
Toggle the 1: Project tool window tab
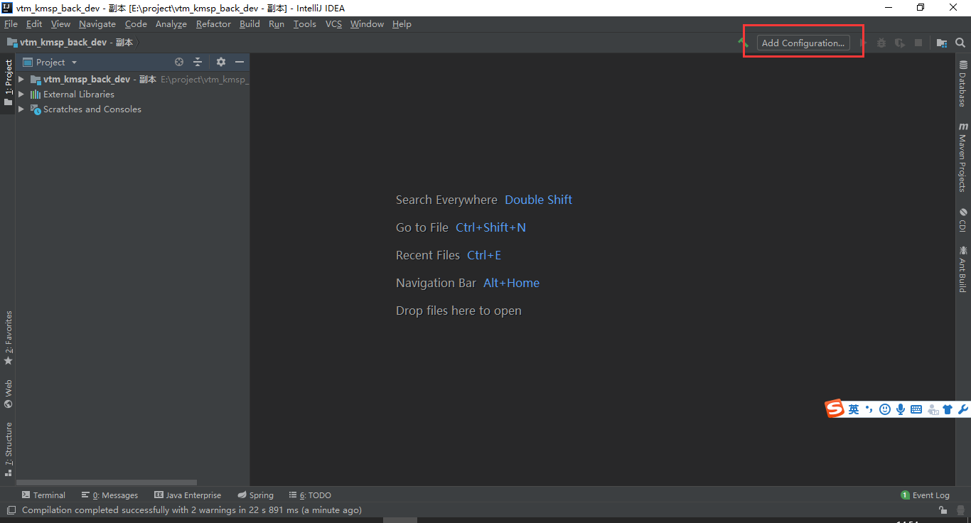pos(8,82)
